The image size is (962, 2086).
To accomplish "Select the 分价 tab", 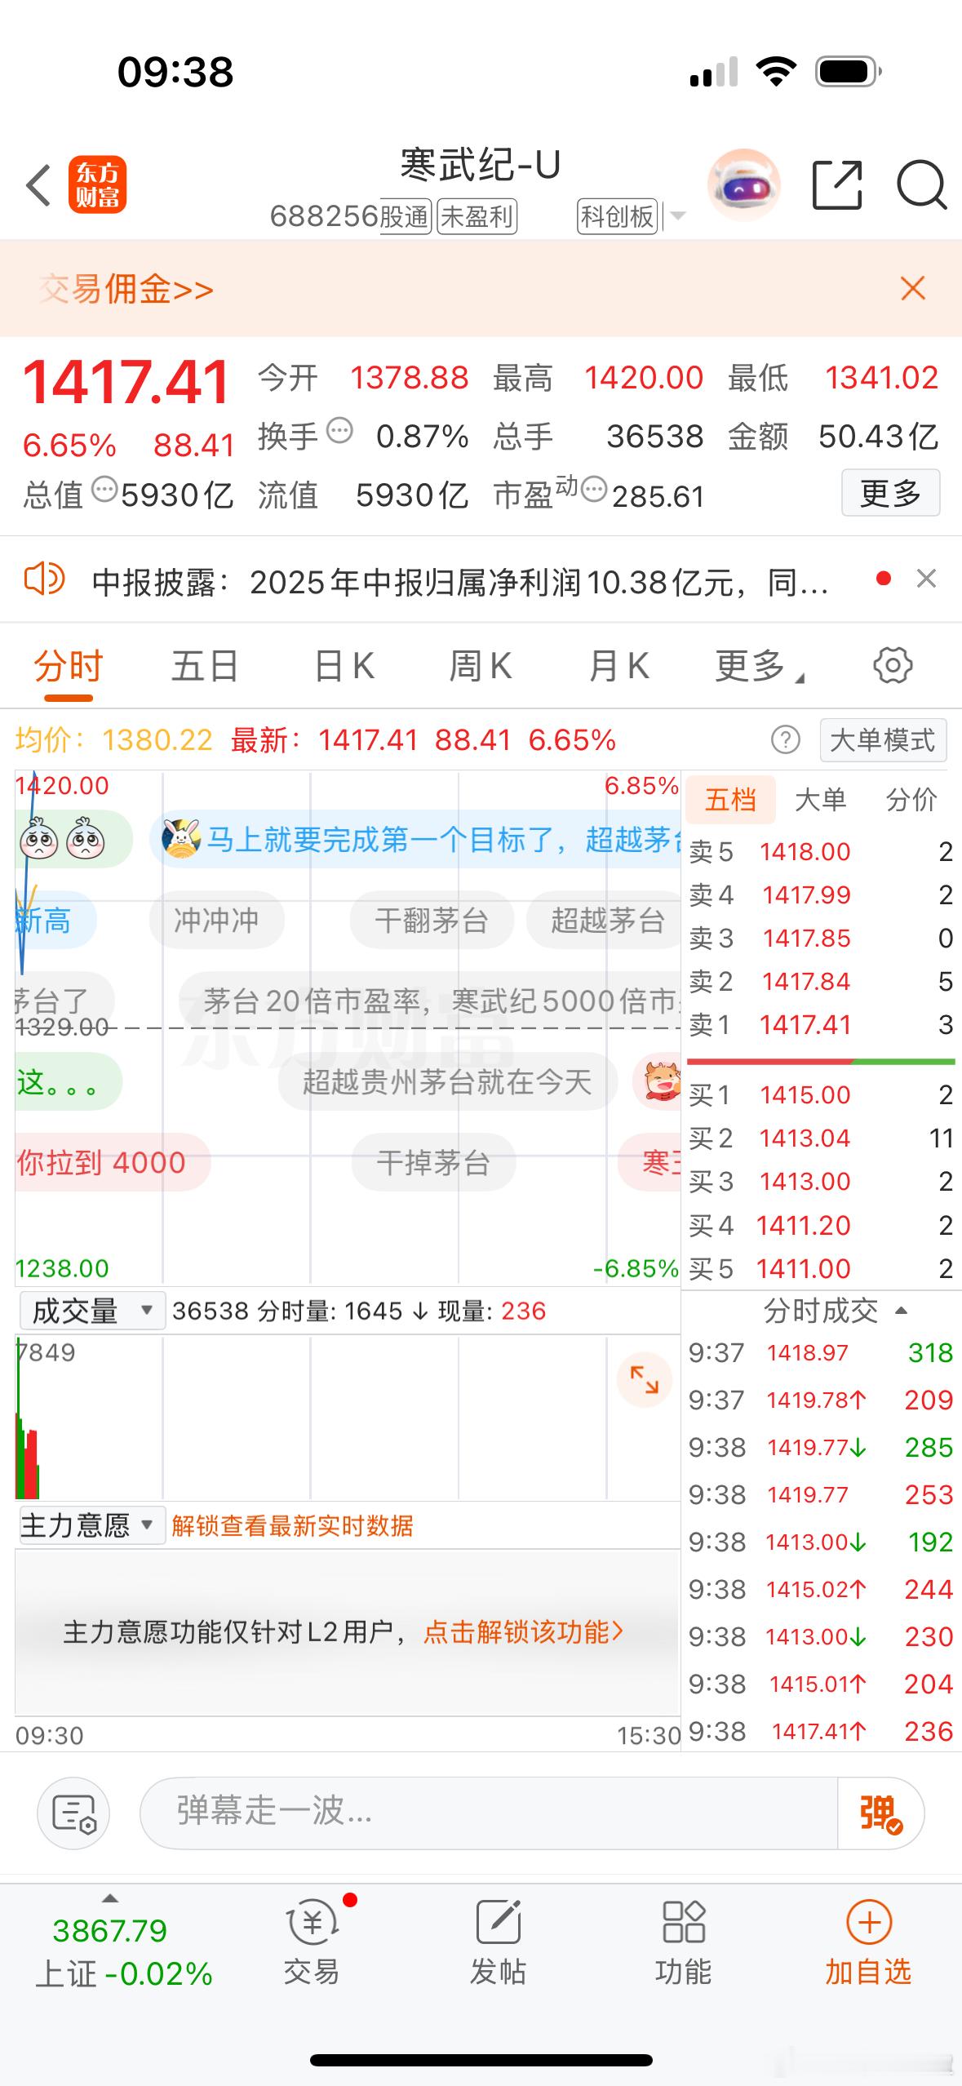I will (x=911, y=800).
